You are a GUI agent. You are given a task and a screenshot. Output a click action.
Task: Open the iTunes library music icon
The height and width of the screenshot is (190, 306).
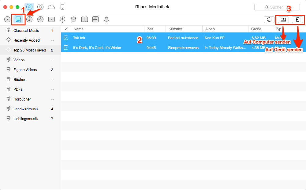tap(29, 7)
